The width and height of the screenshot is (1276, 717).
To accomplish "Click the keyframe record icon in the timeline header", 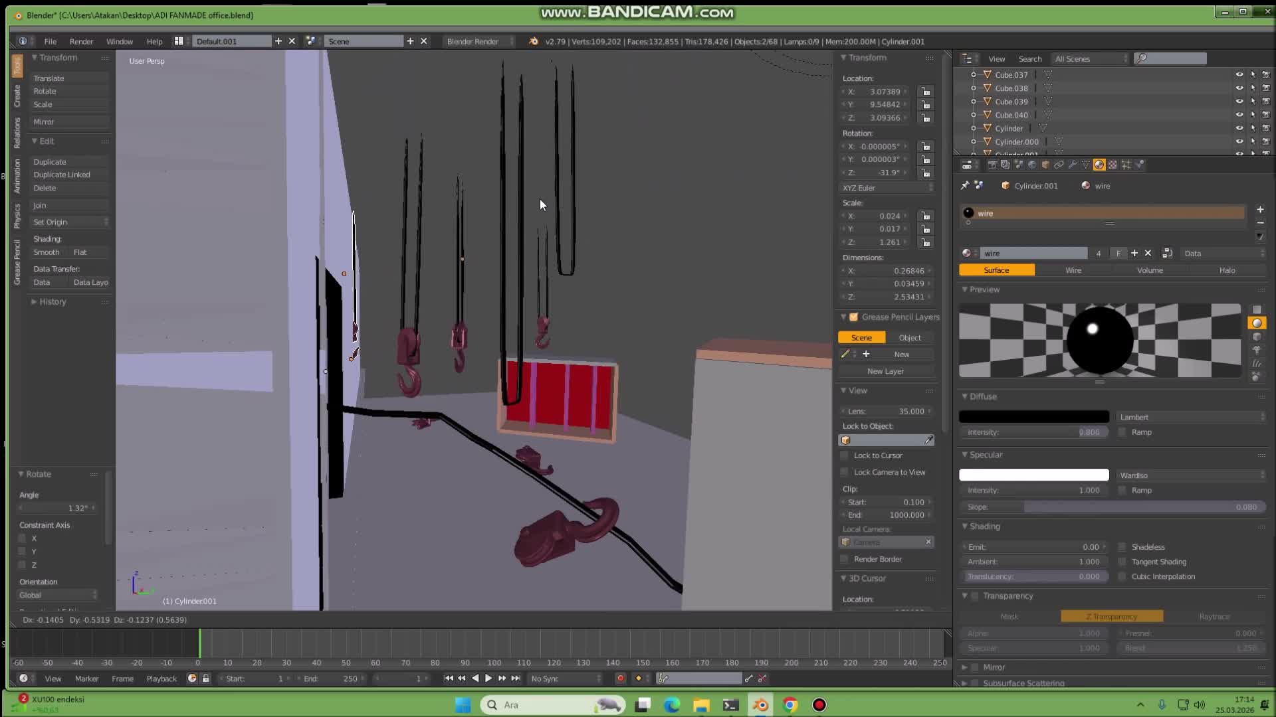I will pyautogui.click(x=620, y=678).
